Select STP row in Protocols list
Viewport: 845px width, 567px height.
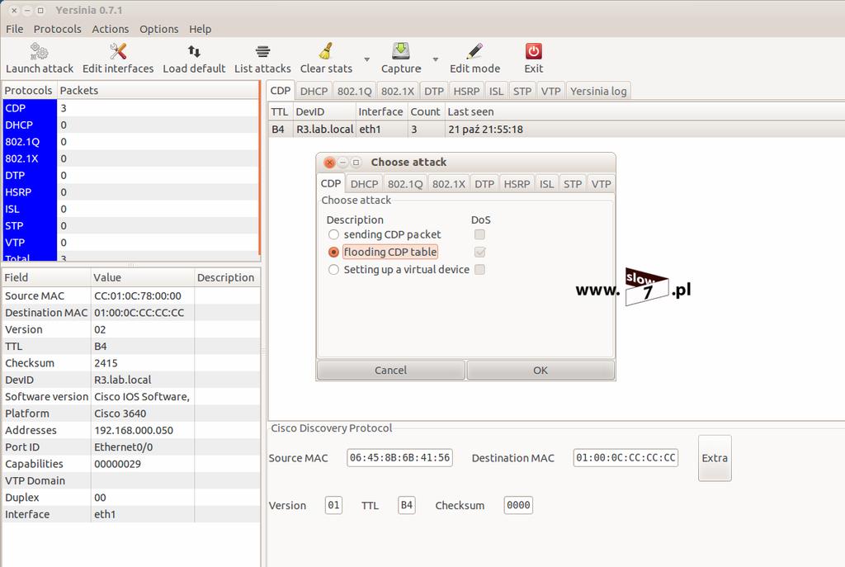131,226
